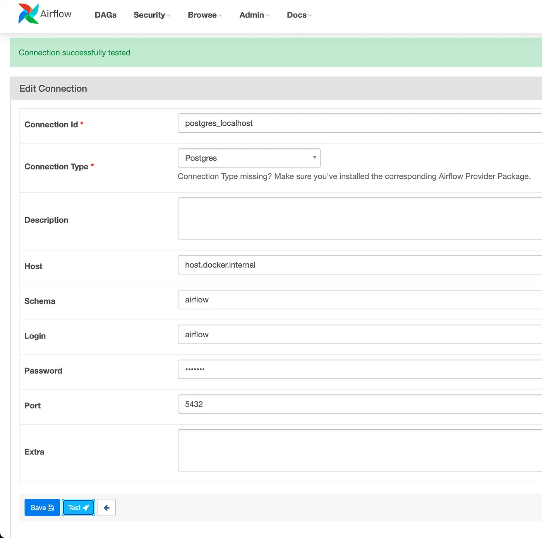This screenshot has height=538, width=542.
Task: Click the 'Connection successfully tested' message
Action: [x=74, y=53]
